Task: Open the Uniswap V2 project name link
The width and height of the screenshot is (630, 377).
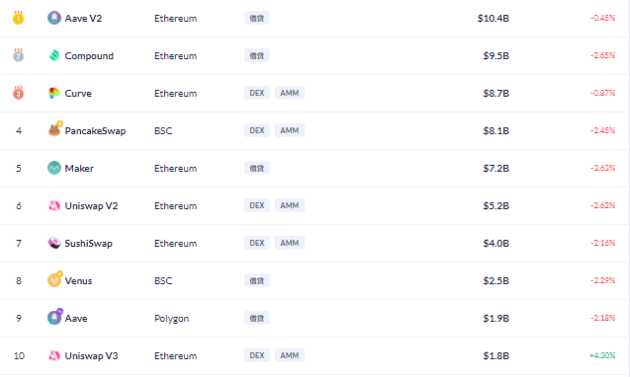Action: (x=91, y=205)
